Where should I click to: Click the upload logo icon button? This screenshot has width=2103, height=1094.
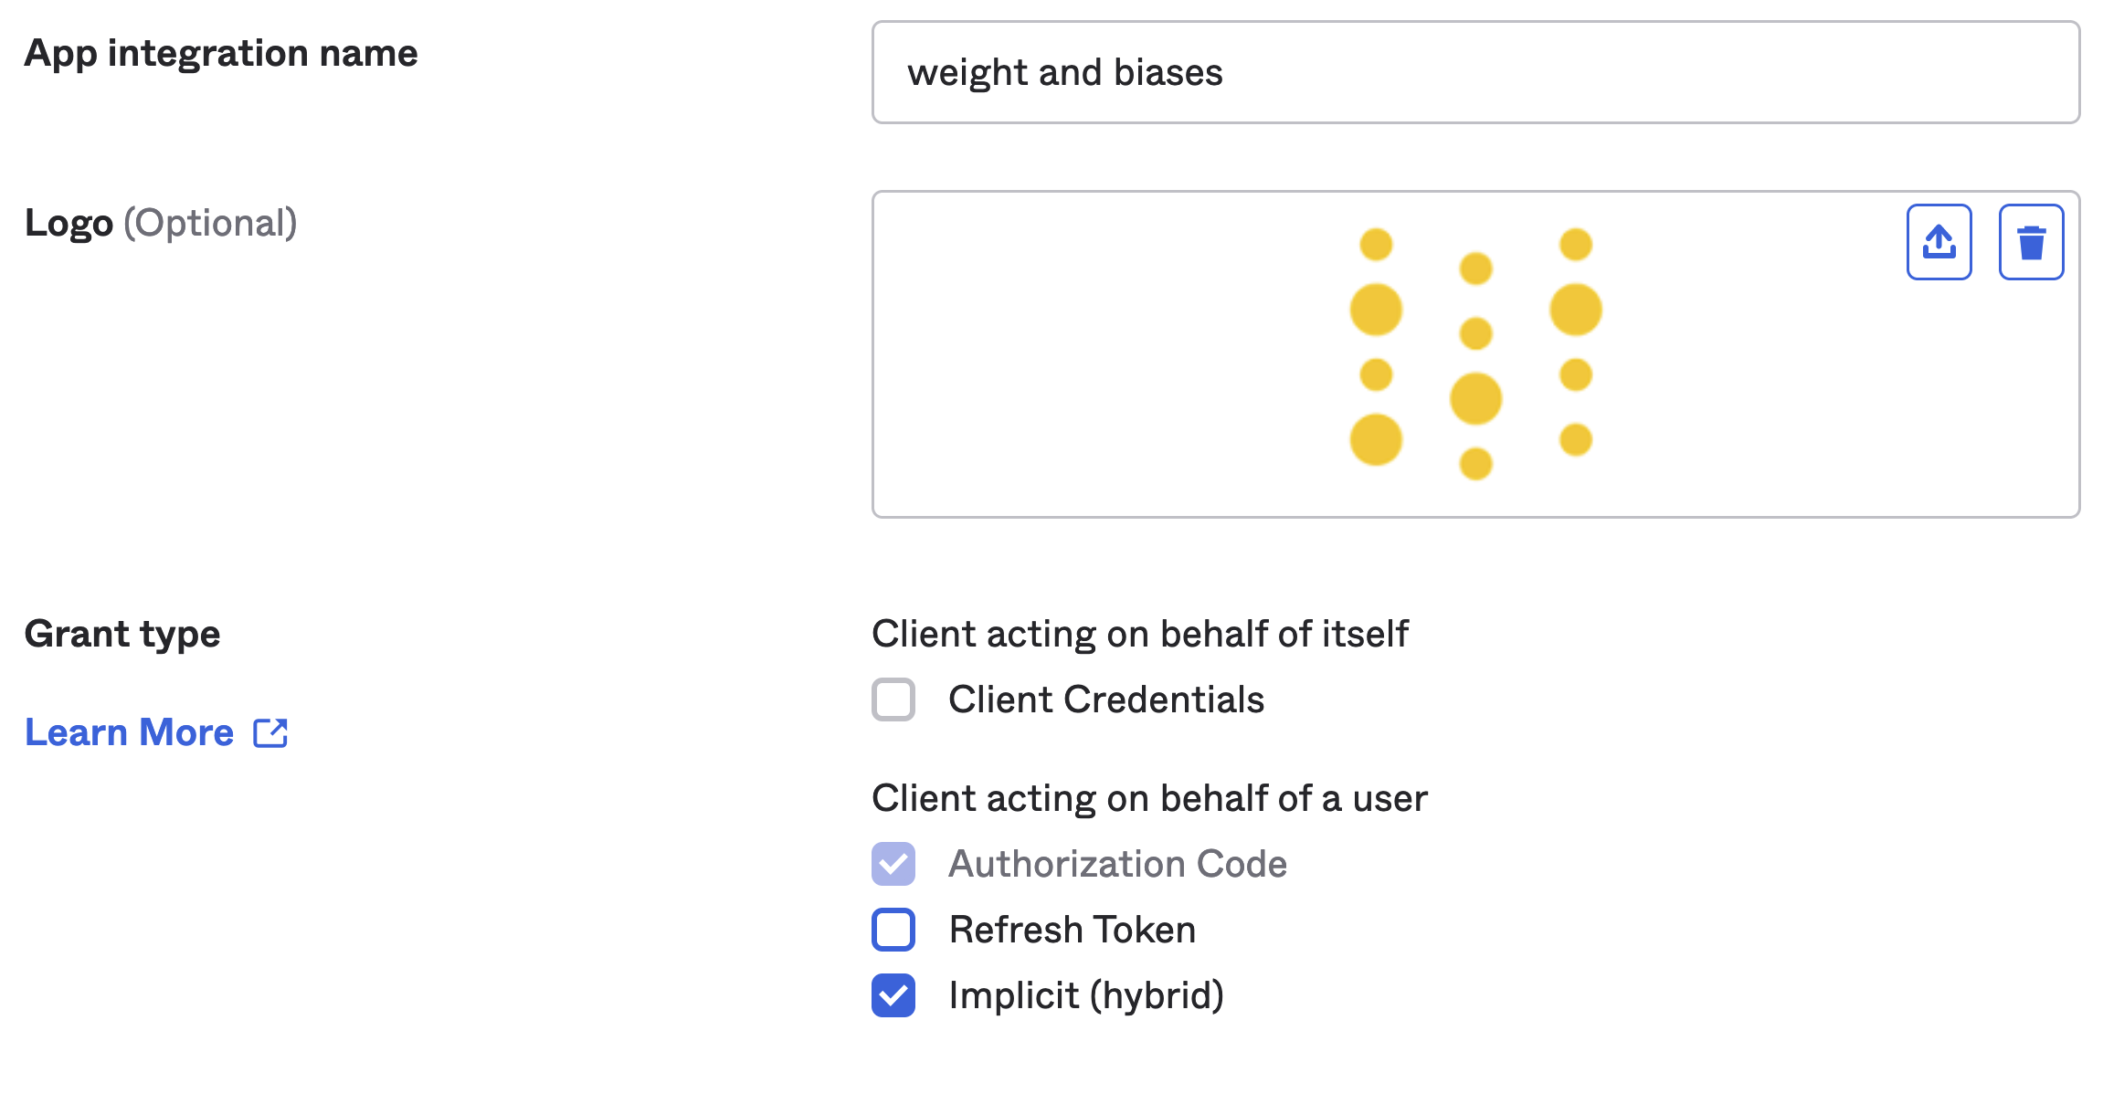pos(1939,242)
